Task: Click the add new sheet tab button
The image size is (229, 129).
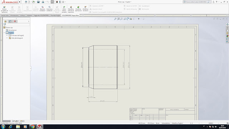Action: pos(22,121)
